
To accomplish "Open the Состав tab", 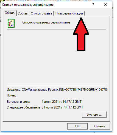I will coord(23,13).
